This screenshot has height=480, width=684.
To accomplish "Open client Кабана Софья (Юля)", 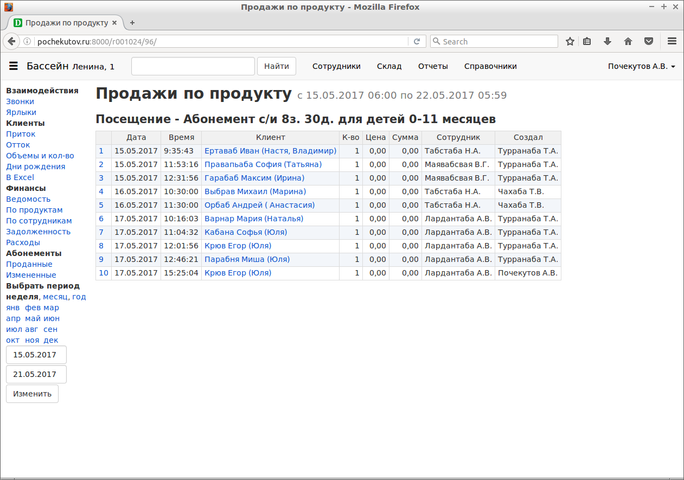I will 246,232.
